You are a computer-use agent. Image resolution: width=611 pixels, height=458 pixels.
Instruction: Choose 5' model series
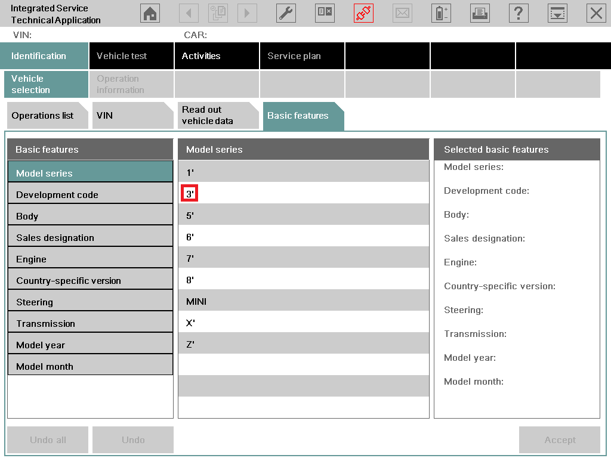click(x=304, y=214)
